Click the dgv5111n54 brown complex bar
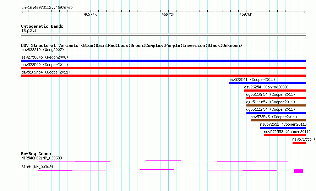 [x=276, y=105]
